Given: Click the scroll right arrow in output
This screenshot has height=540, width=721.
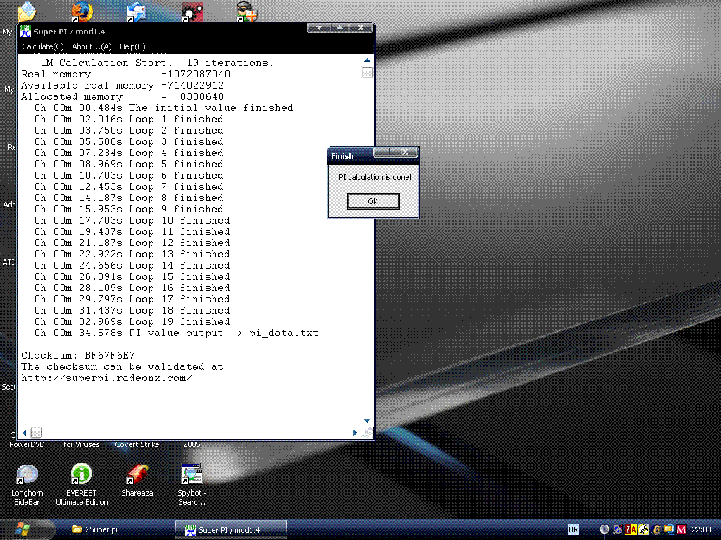Looking at the screenshot, I should point(356,432).
